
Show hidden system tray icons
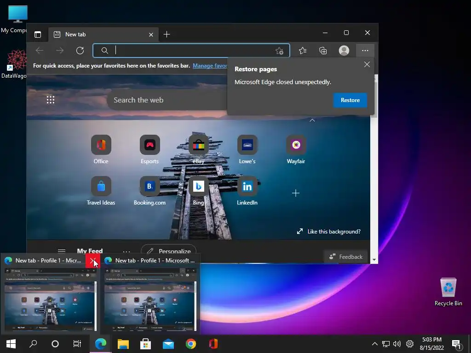point(374,344)
